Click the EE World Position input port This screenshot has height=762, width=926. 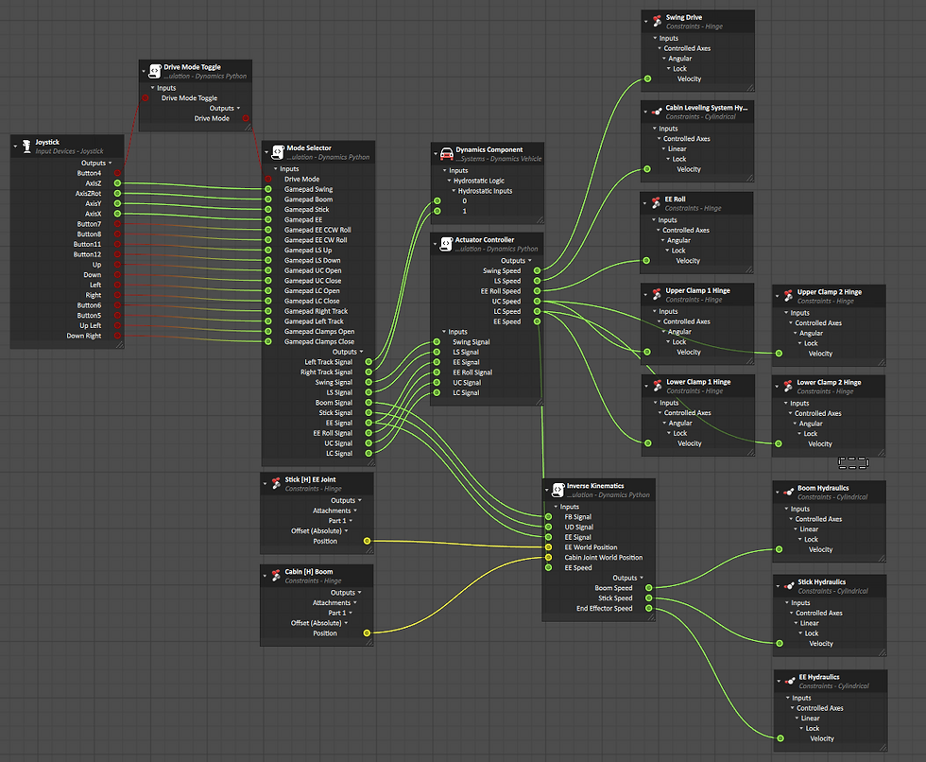pyautogui.click(x=549, y=547)
